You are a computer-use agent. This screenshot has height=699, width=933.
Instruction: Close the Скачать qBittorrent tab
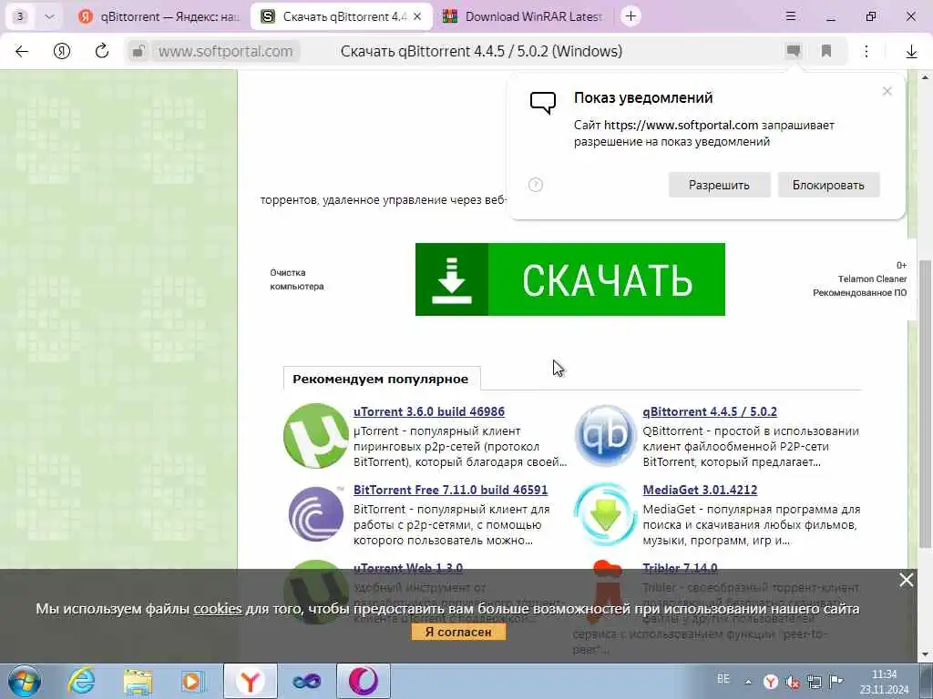[x=417, y=16]
